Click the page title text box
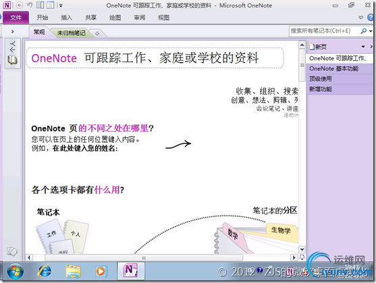The image size is (376, 283). [x=155, y=58]
